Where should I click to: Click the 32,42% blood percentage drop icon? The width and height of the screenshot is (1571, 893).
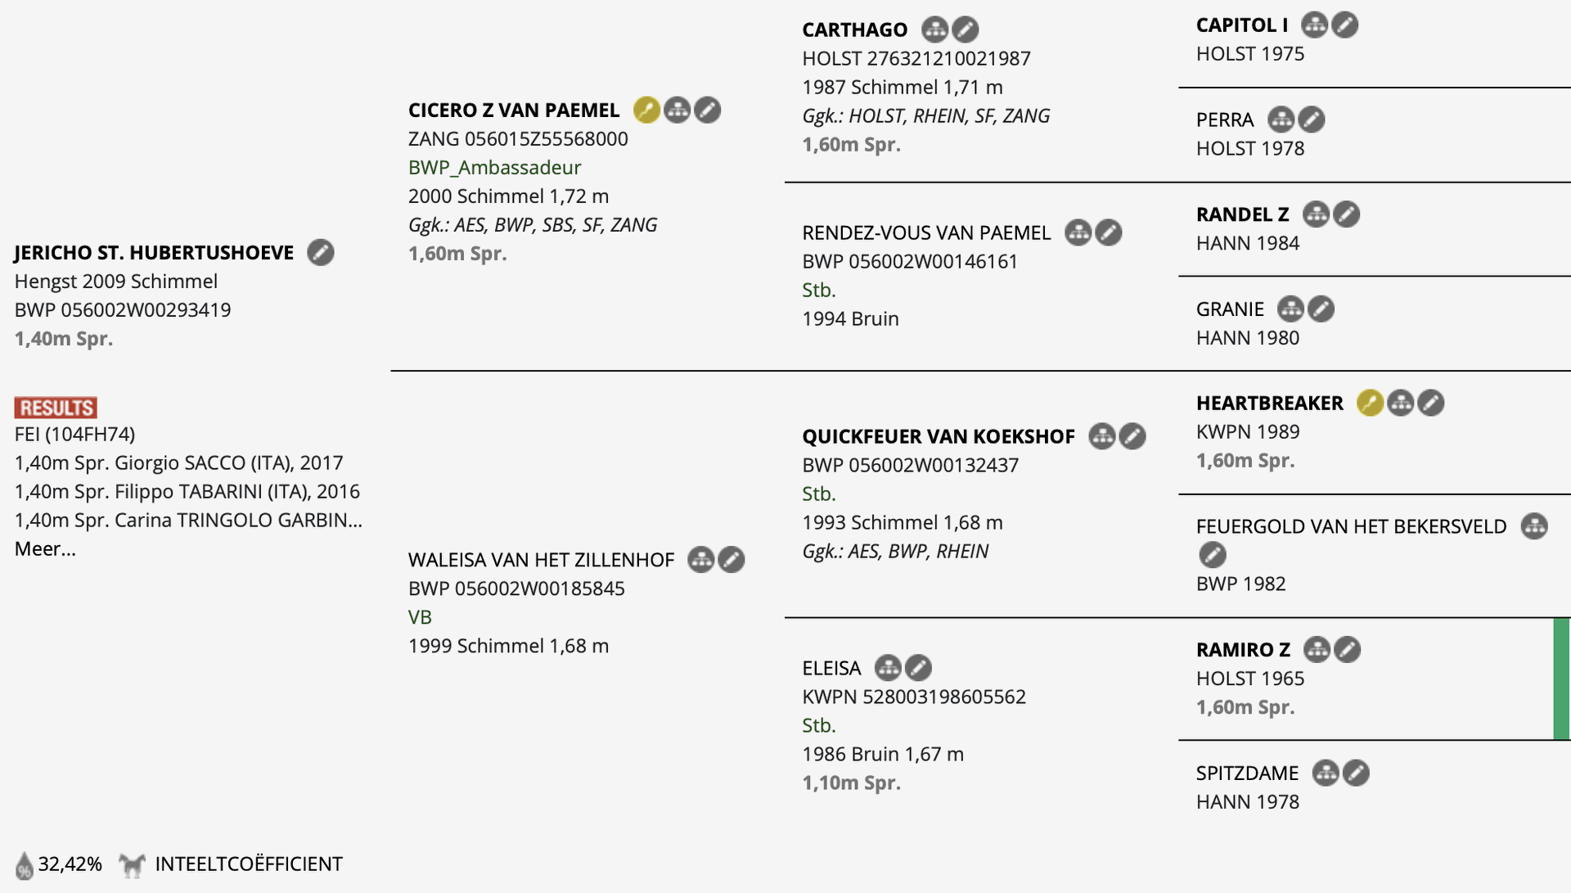25,865
